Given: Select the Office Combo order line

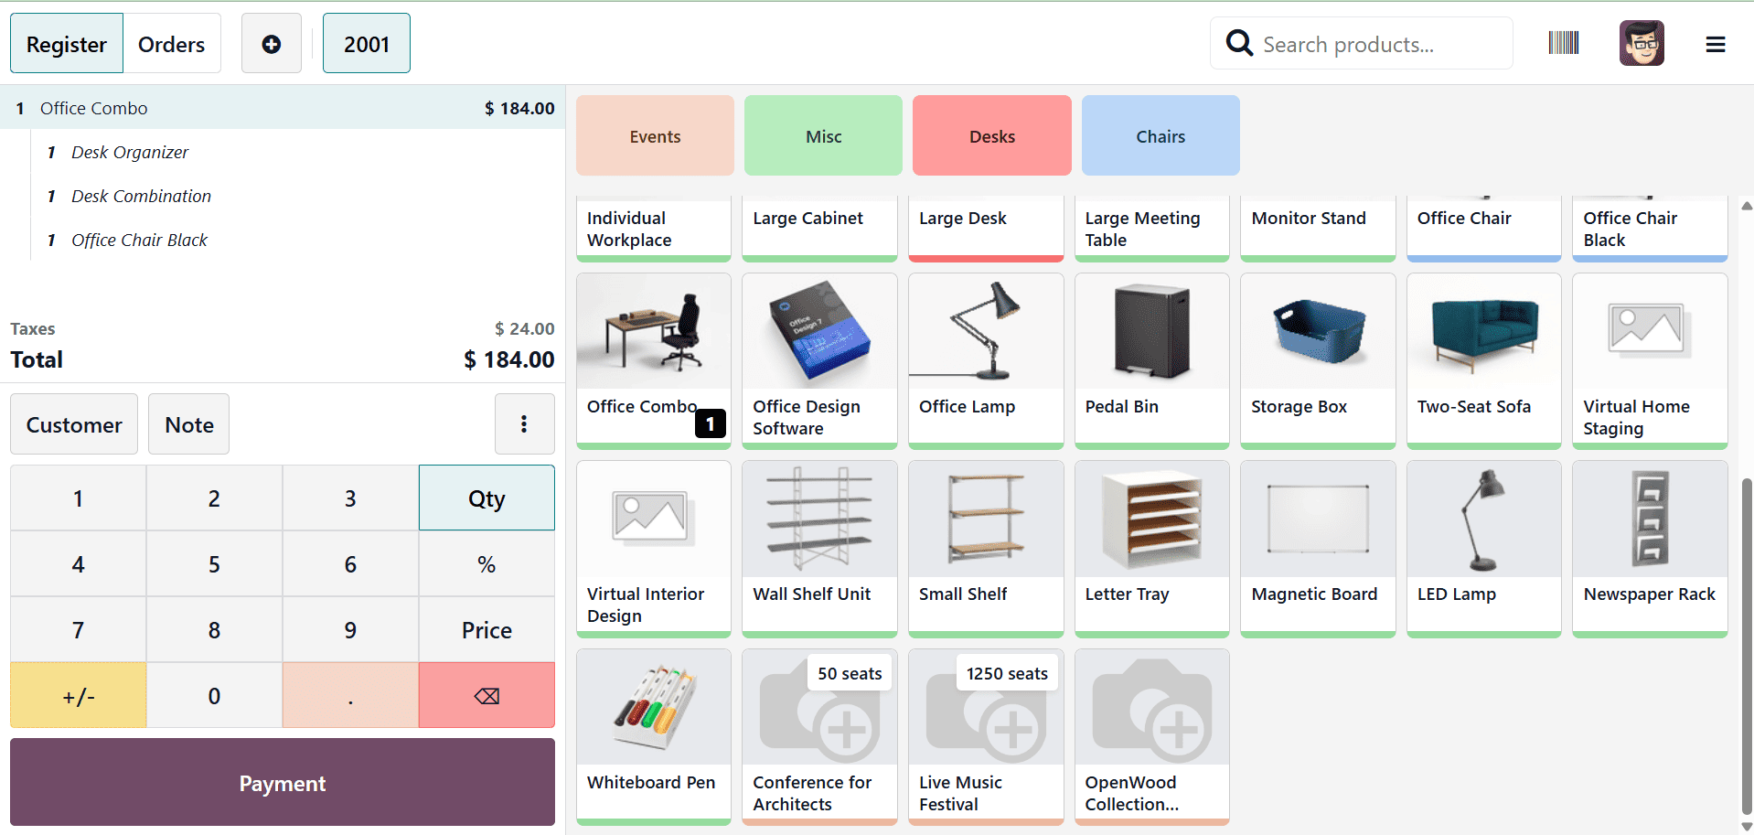Looking at the screenshot, I should [x=283, y=108].
